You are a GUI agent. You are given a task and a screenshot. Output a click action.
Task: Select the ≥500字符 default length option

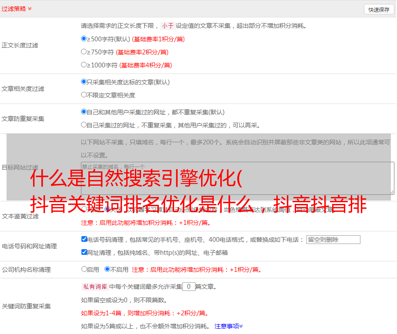click(84, 39)
